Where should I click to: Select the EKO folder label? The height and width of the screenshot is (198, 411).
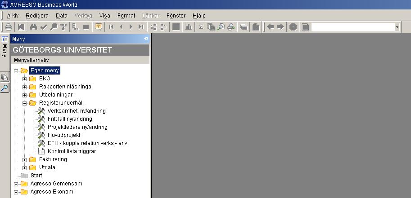click(45, 78)
